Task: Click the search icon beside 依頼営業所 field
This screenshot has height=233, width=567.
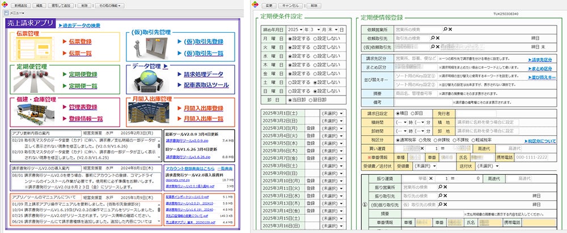Action: 446,29
